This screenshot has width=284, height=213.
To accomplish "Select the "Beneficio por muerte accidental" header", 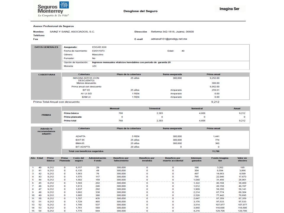I will [173, 159].
